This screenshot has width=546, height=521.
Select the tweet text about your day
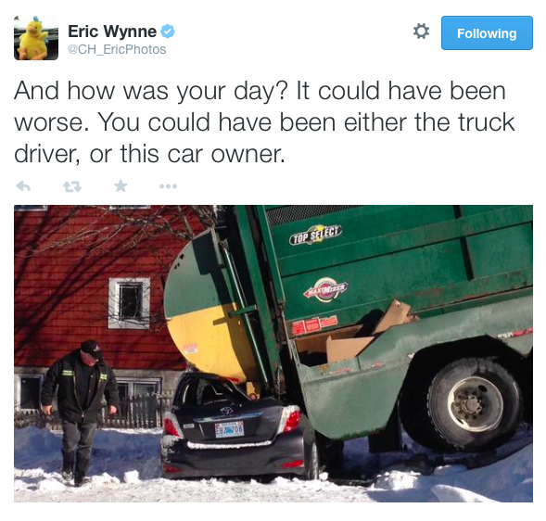pos(264,121)
